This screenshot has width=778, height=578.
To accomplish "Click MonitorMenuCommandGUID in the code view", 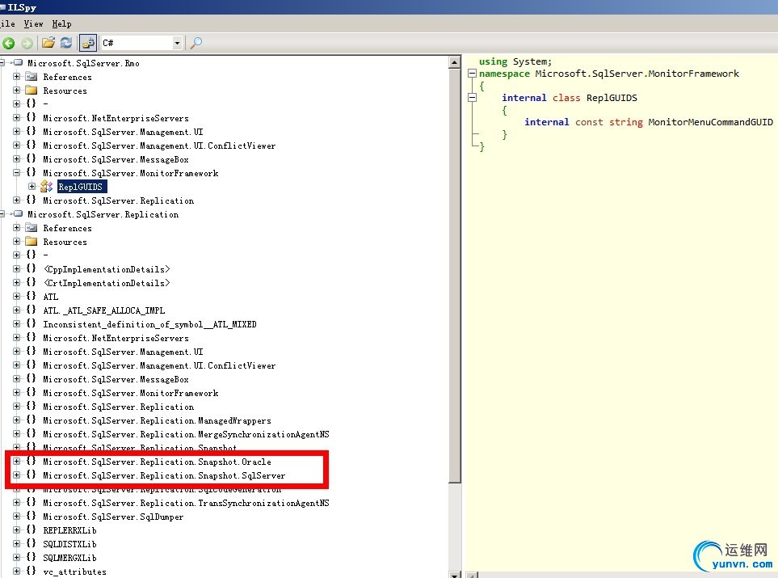I will point(710,122).
